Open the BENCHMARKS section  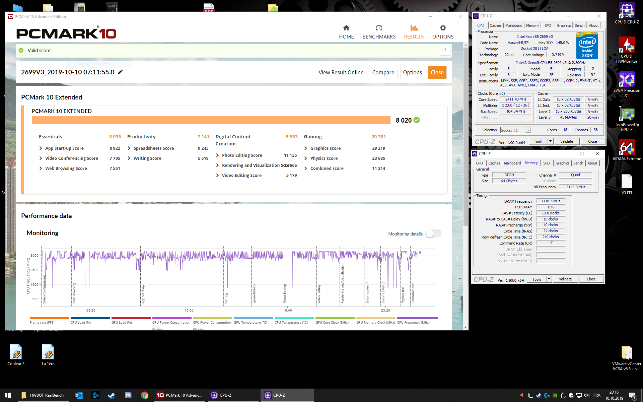coord(379,32)
